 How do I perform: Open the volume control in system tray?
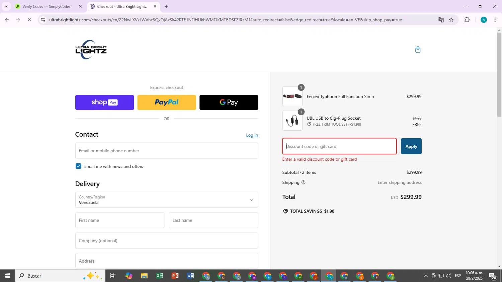tap(448, 276)
